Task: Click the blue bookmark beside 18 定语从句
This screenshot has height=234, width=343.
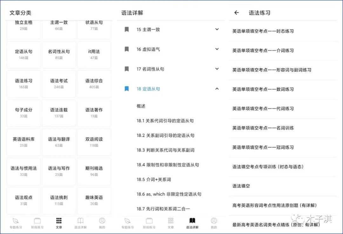Action: point(127,89)
